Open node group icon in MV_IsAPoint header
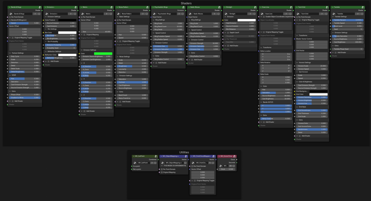 (x=156, y=156)
